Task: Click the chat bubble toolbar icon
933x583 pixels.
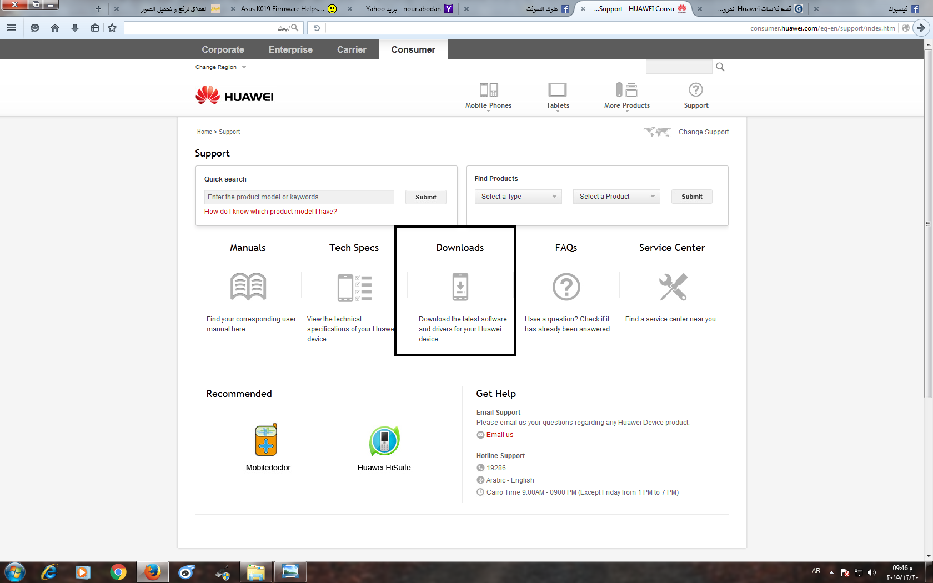Action: pos(34,28)
